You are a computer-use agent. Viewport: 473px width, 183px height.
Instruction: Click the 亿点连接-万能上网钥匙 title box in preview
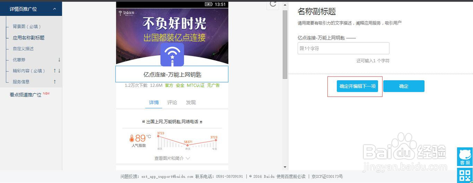172,74
